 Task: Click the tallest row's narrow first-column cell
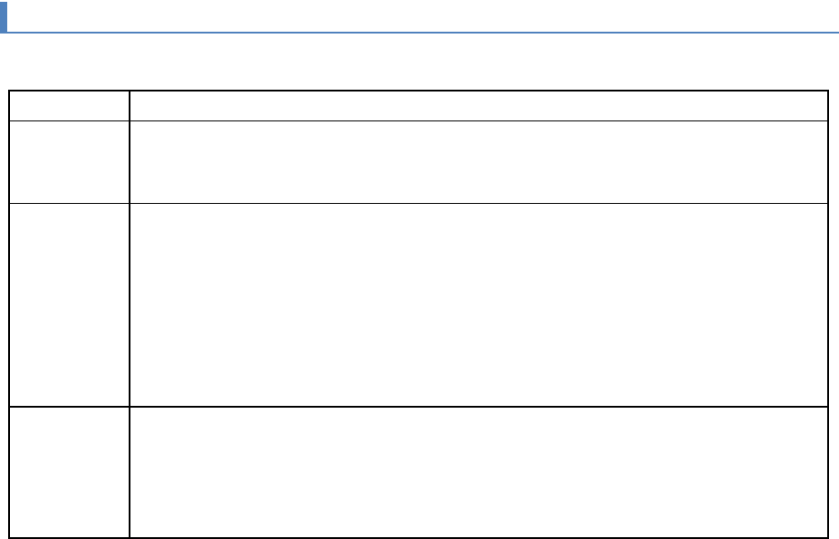point(70,304)
